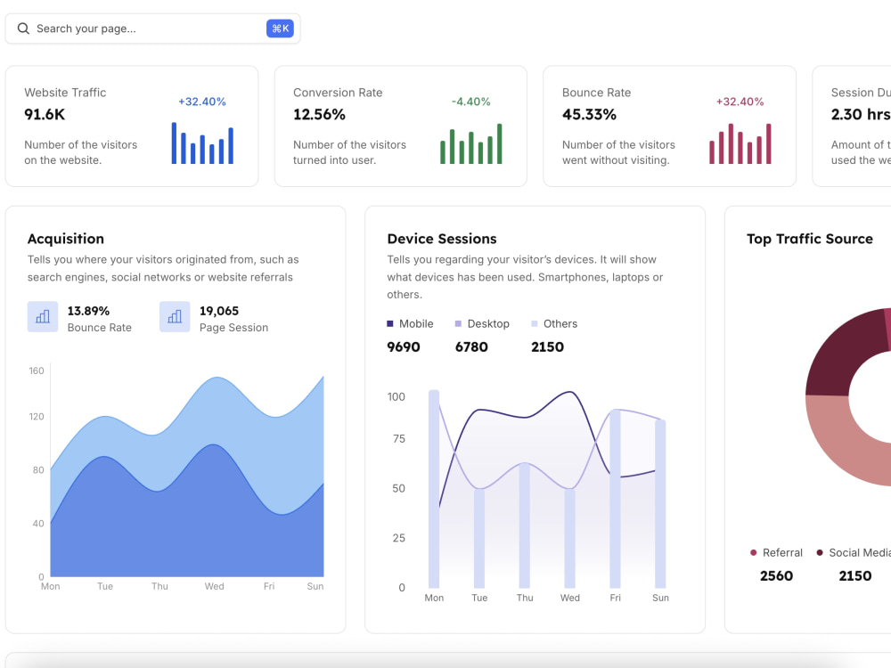
Task: Click the search magnifier icon
Action: click(23, 29)
